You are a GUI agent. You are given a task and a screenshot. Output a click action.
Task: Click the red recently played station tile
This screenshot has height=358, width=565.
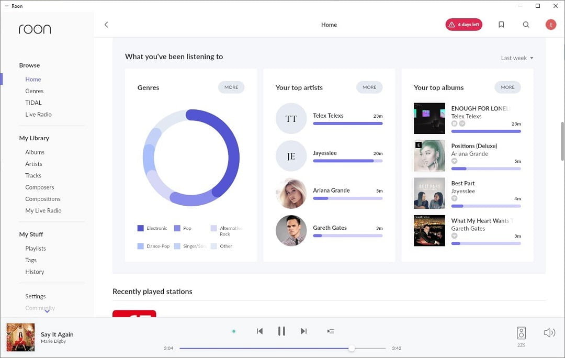pyautogui.click(x=134, y=314)
